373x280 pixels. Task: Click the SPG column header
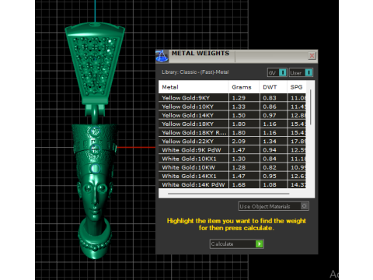coord(297,87)
